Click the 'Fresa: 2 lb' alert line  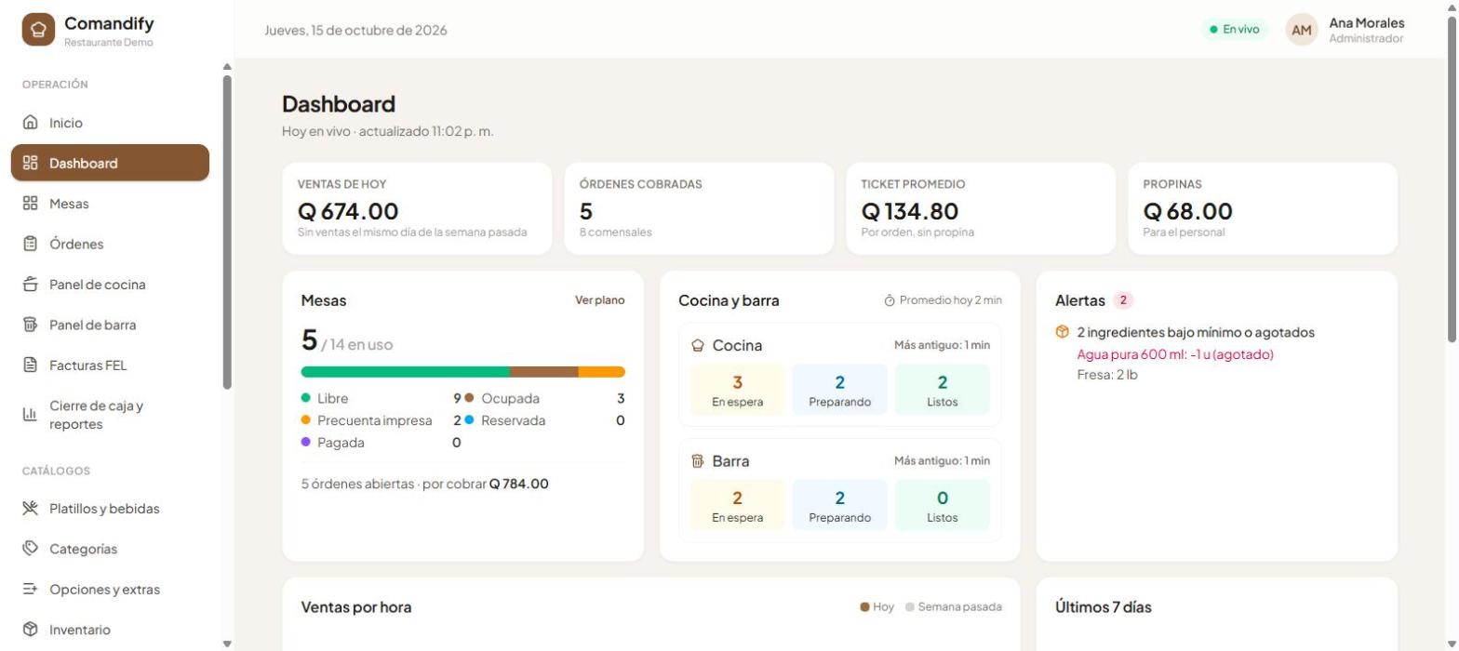pyautogui.click(x=1107, y=375)
